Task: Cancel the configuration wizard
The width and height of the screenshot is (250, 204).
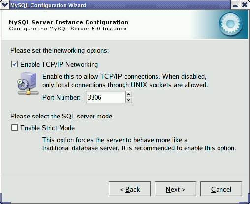Action: 221,189
